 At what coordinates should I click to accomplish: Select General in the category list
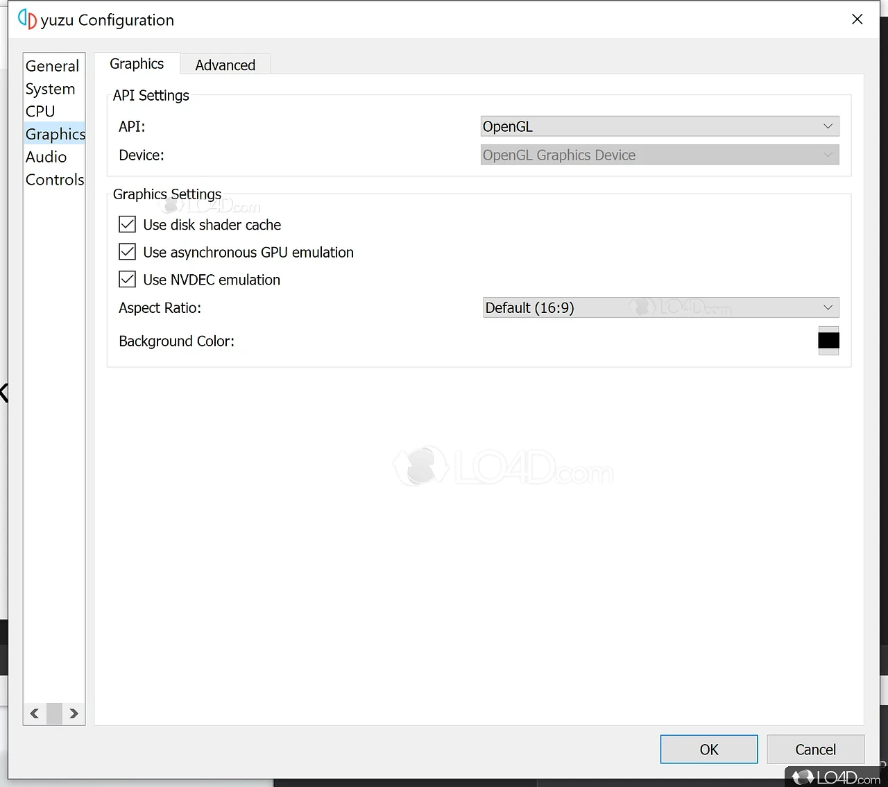[x=53, y=66]
